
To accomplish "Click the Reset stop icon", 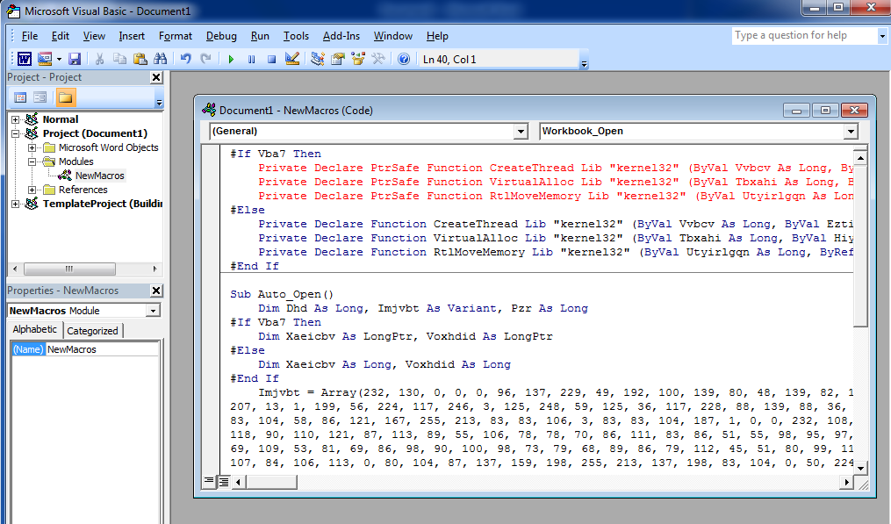I will [271, 59].
